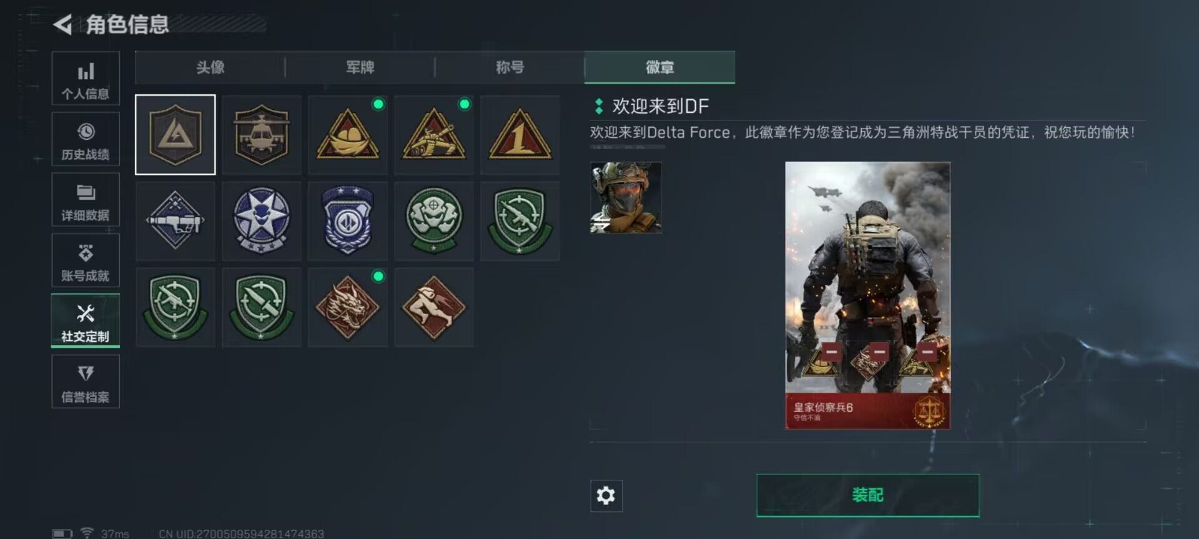Click the soldier avatar thumbnail
1199x539 pixels.
coord(626,198)
